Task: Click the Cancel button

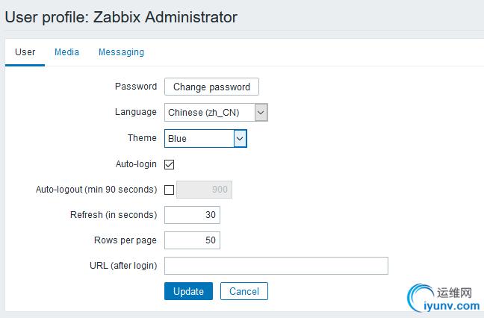Action: click(244, 291)
